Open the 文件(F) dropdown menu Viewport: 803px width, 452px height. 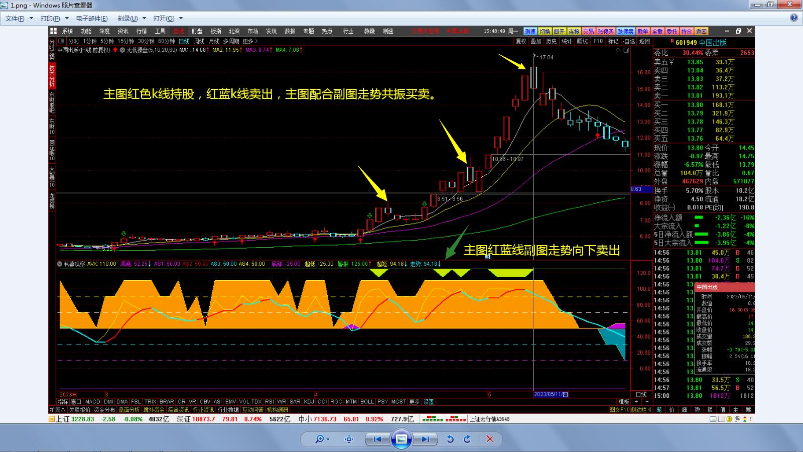(x=19, y=19)
